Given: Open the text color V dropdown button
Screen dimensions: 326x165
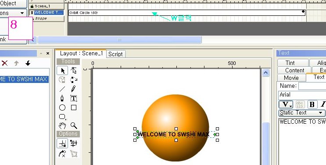Looking at the screenshot, I should point(286,104).
